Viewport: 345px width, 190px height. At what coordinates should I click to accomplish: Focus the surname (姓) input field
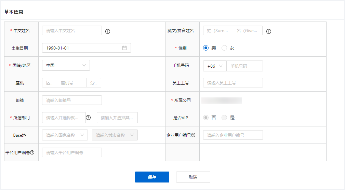coord(218,30)
